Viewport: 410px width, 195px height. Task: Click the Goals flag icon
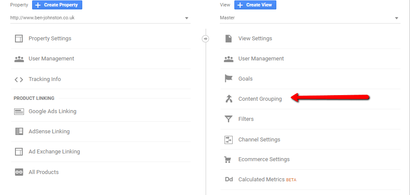point(228,78)
